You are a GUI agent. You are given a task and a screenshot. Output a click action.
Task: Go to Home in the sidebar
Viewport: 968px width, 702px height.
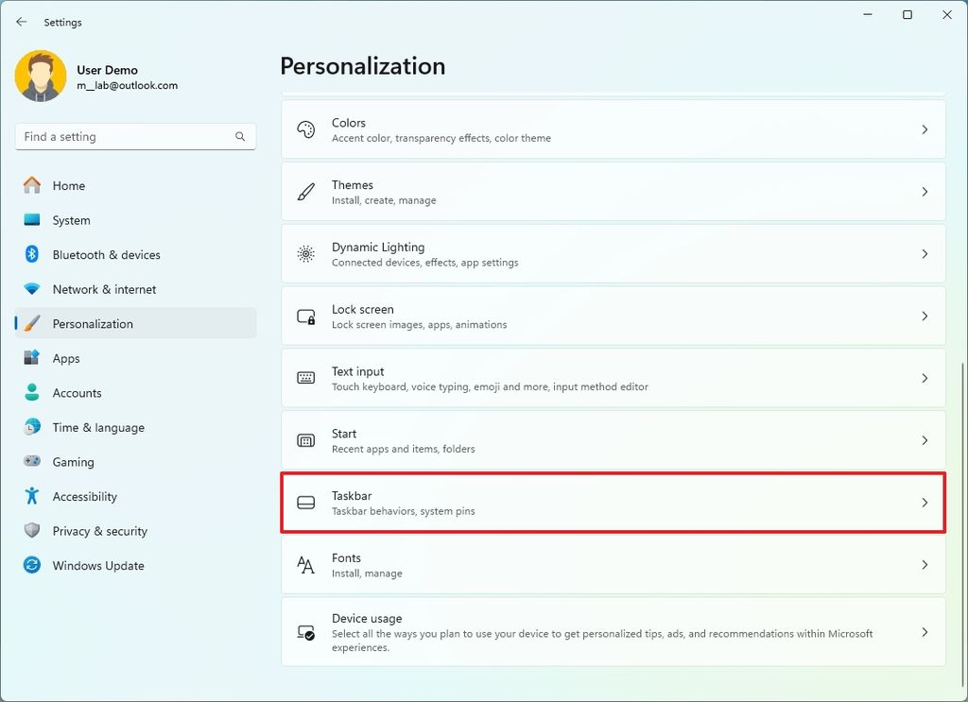click(x=135, y=185)
